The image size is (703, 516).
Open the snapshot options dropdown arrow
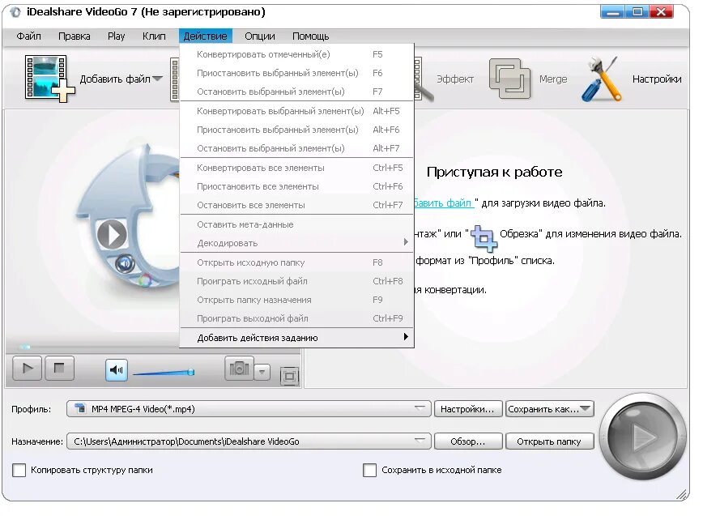point(262,372)
